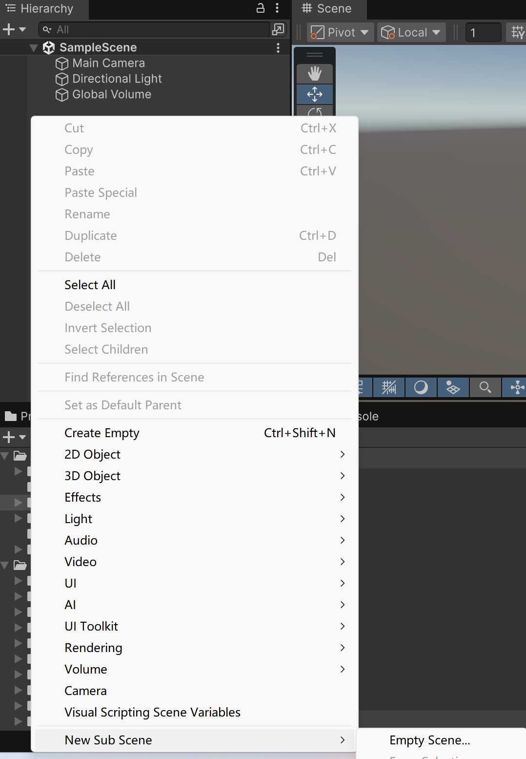Viewport: 526px width, 759px height.
Task: Collapse the SampleScene tree node
Action: pos(34,48)
